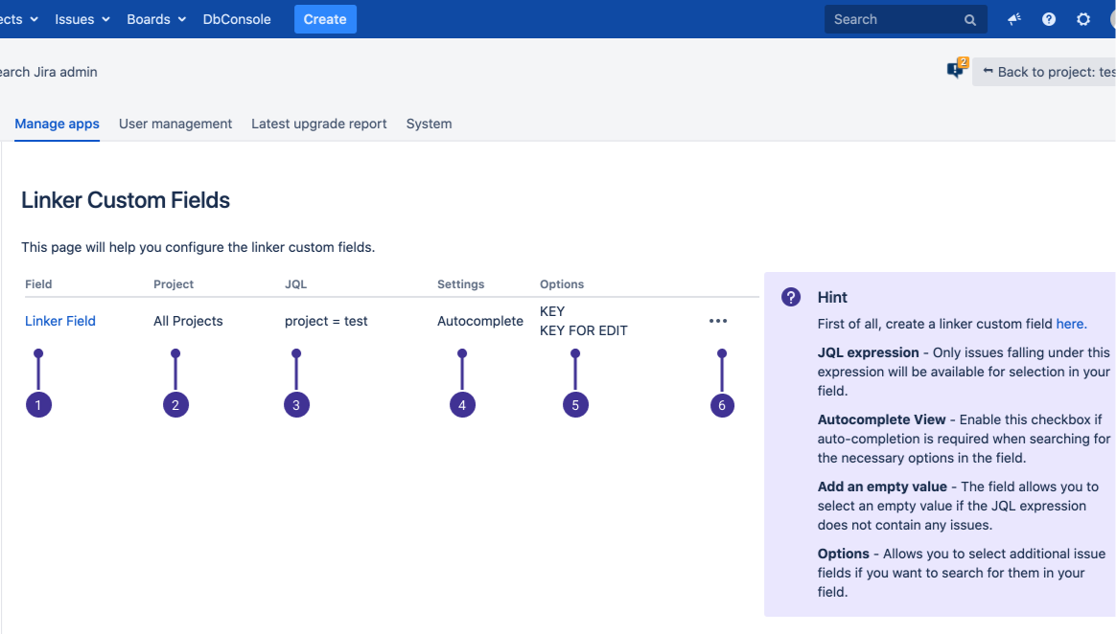Click the 'Search Jira admin' field
1116x634 pixels.
48,72
